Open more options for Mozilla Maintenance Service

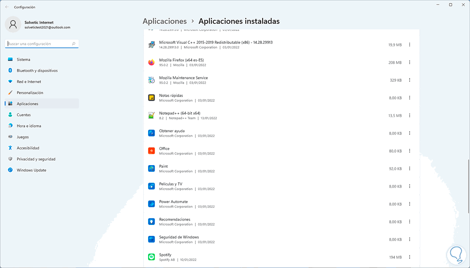[410, 80]
